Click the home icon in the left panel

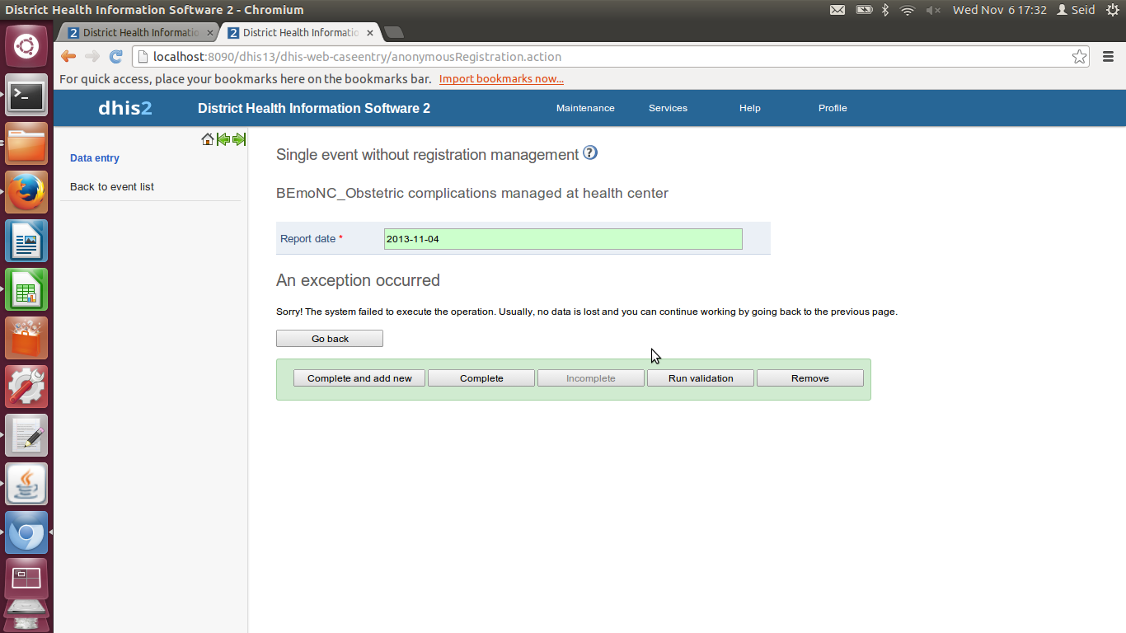pyautogui.click(x=208, y=139)
